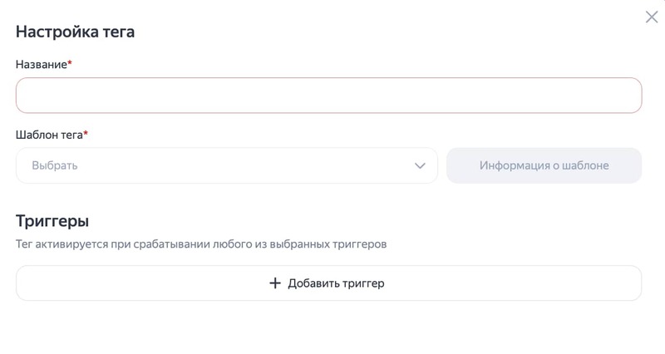Click the Название field label
665x354 pixels.
pos(41,64)
